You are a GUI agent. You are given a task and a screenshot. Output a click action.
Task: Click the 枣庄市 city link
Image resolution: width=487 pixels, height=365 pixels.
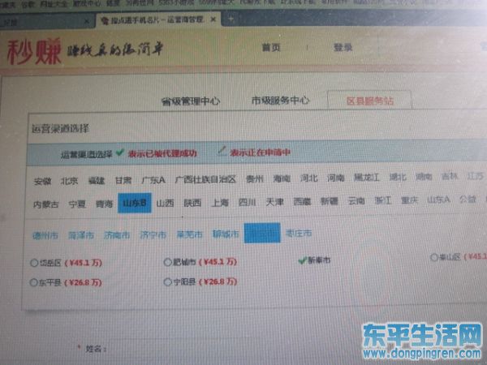click(x=299, y=234)
